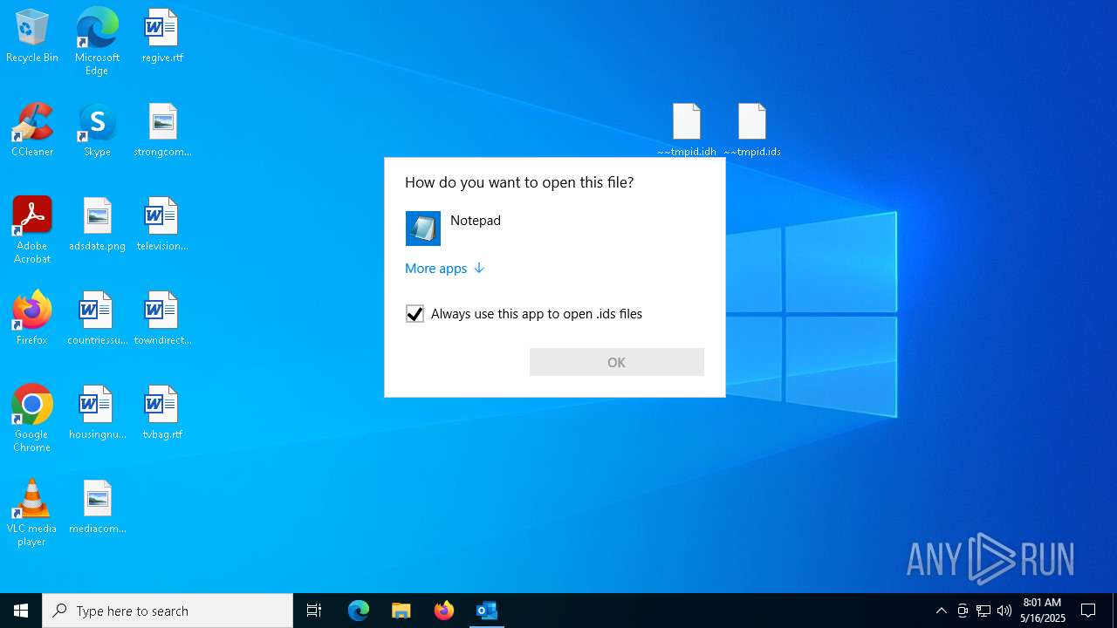Select the towndirect... Word document
This screenshot has width=1117, height=628.
tap(162, 319)
